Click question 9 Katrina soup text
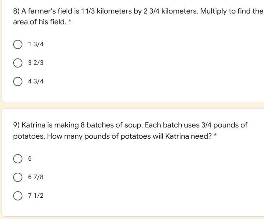The image size is (264, 219). 130,131
